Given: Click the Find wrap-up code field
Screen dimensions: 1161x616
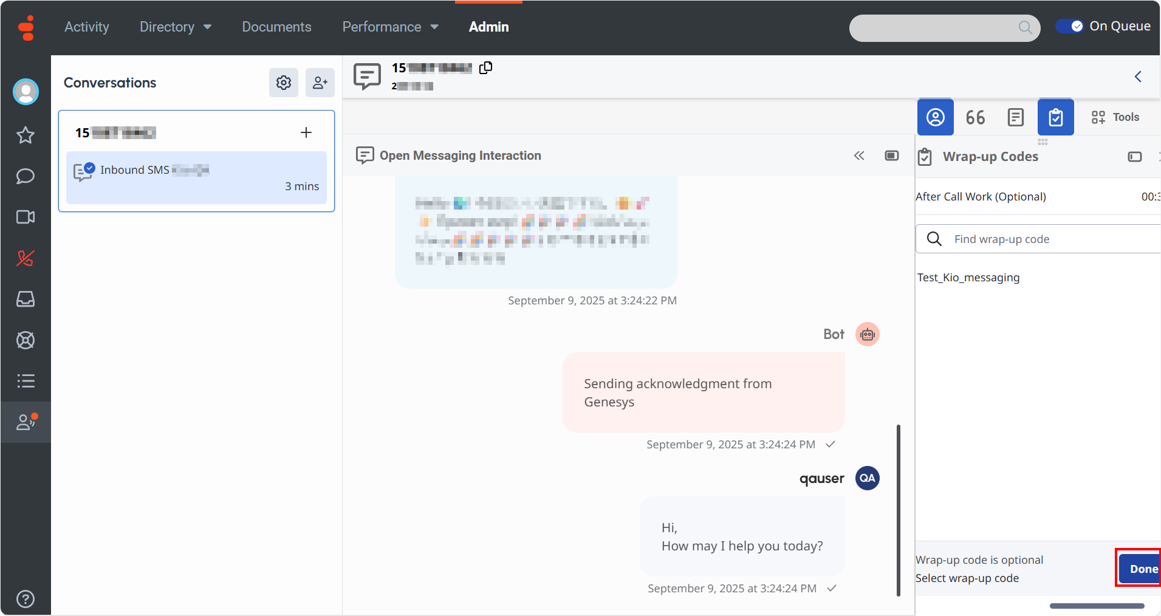Looking at the screenshot, I should point(1038,239).
